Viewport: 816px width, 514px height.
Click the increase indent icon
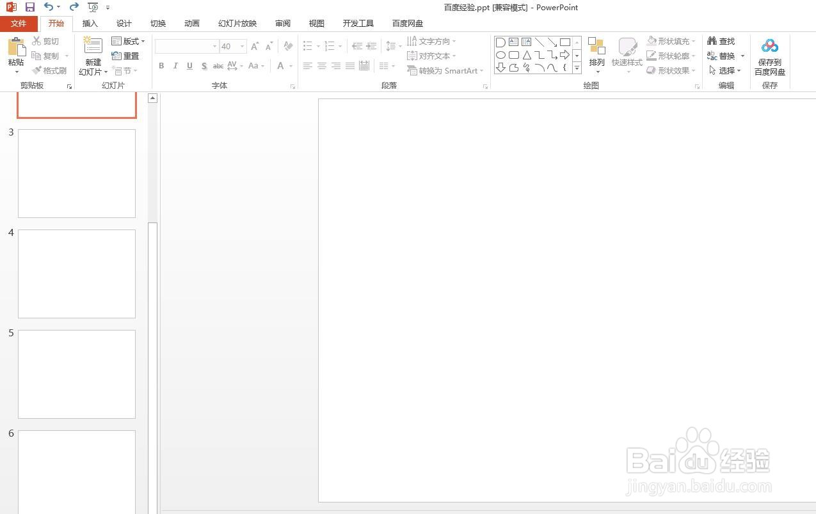[x=371, y=46]
